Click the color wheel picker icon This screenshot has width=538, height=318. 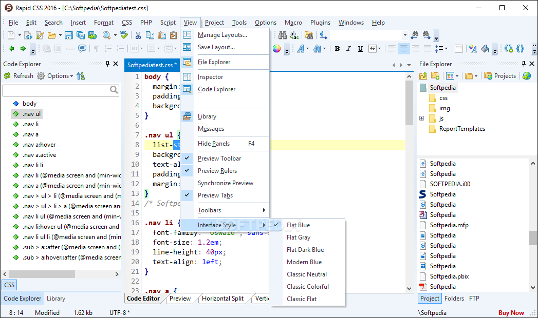point(276,49)
